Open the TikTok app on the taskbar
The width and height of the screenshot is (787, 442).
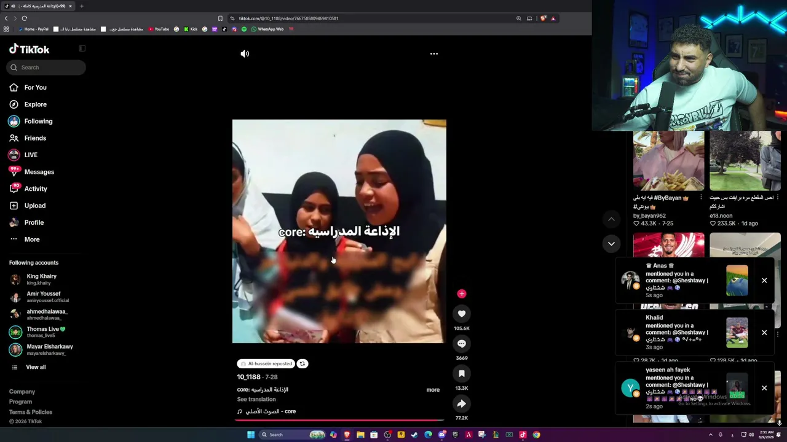coord(523,435)
